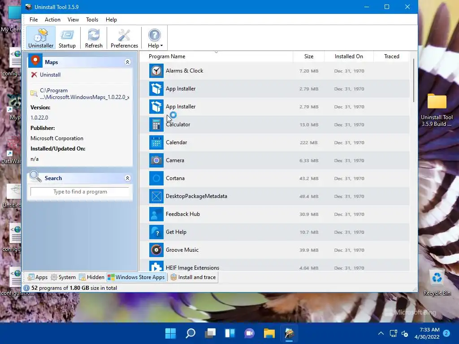Screen dimensions: 459x344
Task: Open the Chat taskbar icon
Action: [249, 333]
